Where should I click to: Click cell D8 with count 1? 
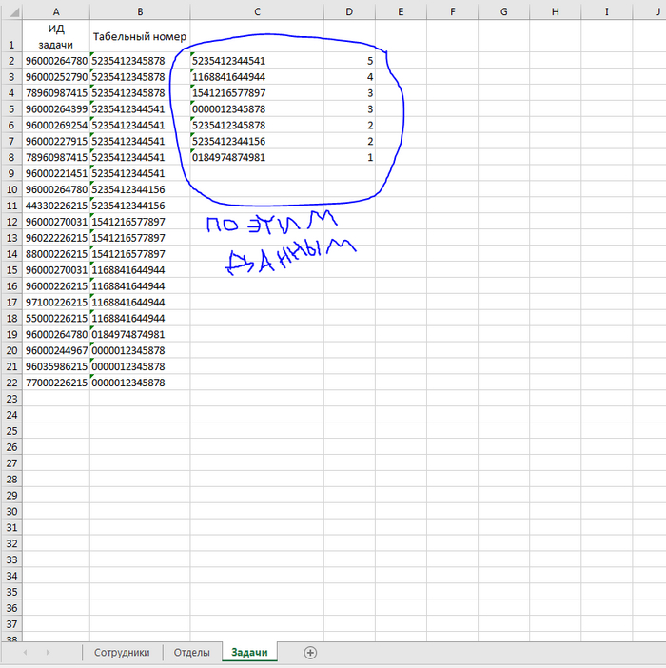click(349, 157)
